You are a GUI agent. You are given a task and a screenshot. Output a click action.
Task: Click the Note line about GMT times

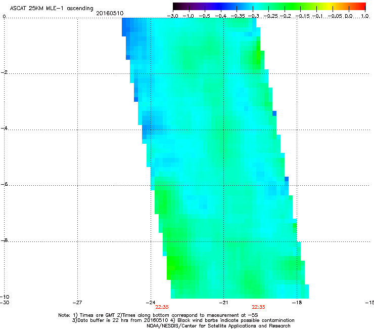tap(158, 315)
